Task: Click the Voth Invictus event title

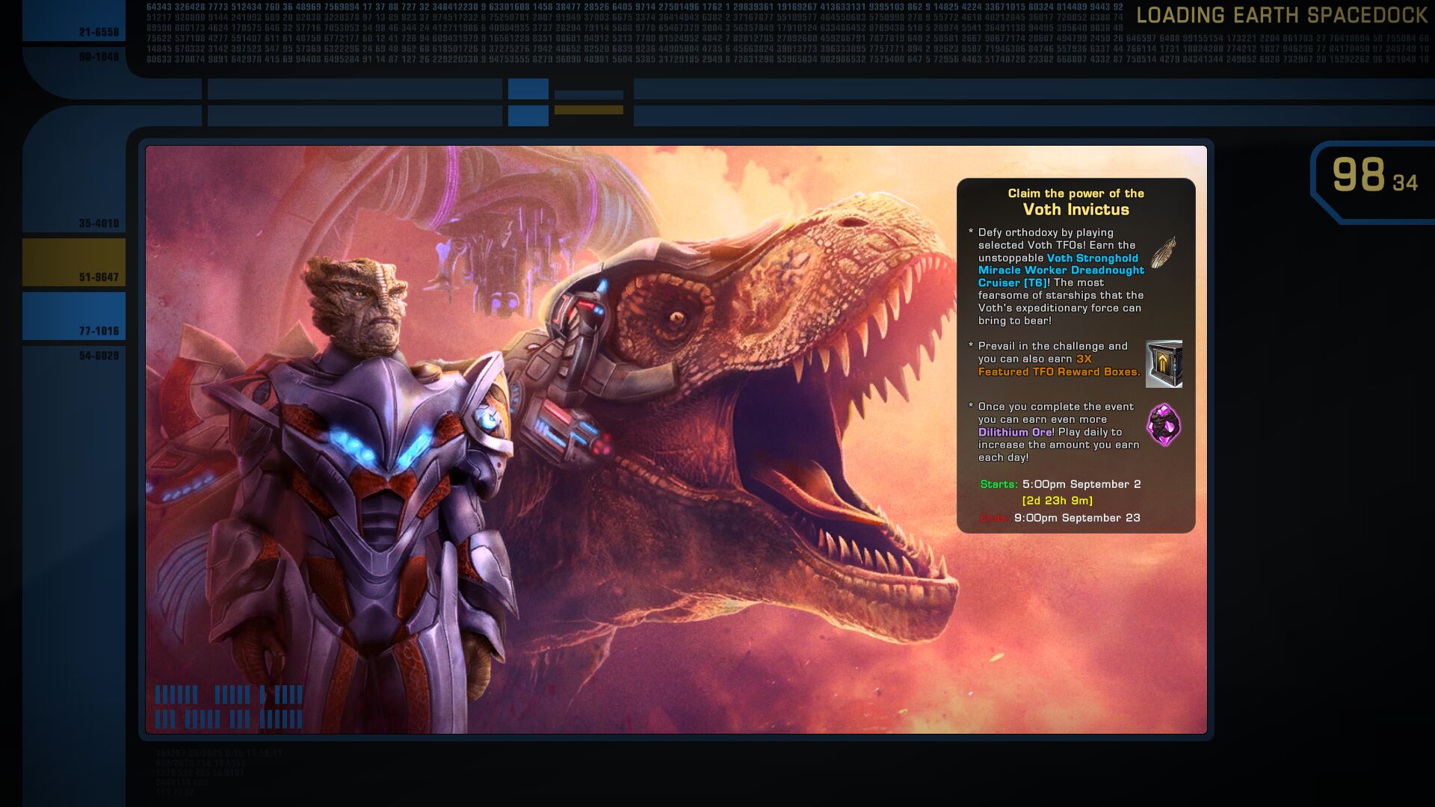Action: tap(1076, 210)
